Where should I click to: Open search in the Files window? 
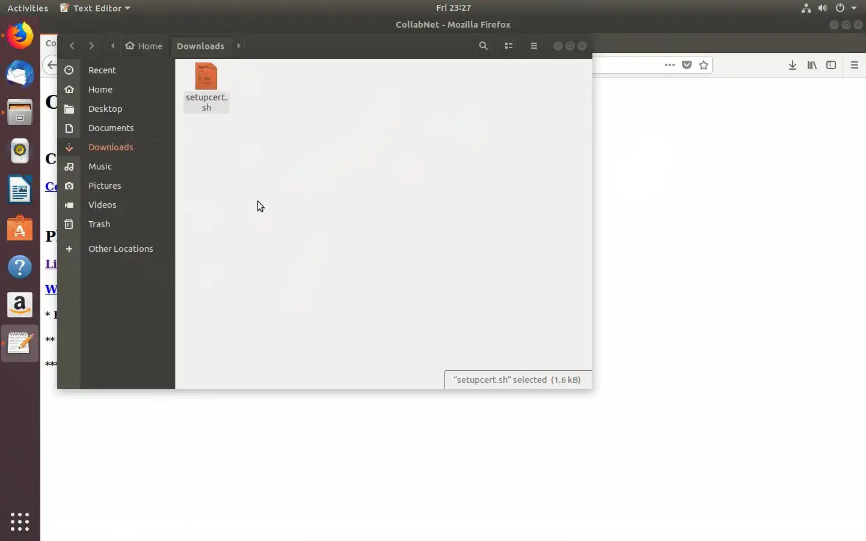click(483, 46)
